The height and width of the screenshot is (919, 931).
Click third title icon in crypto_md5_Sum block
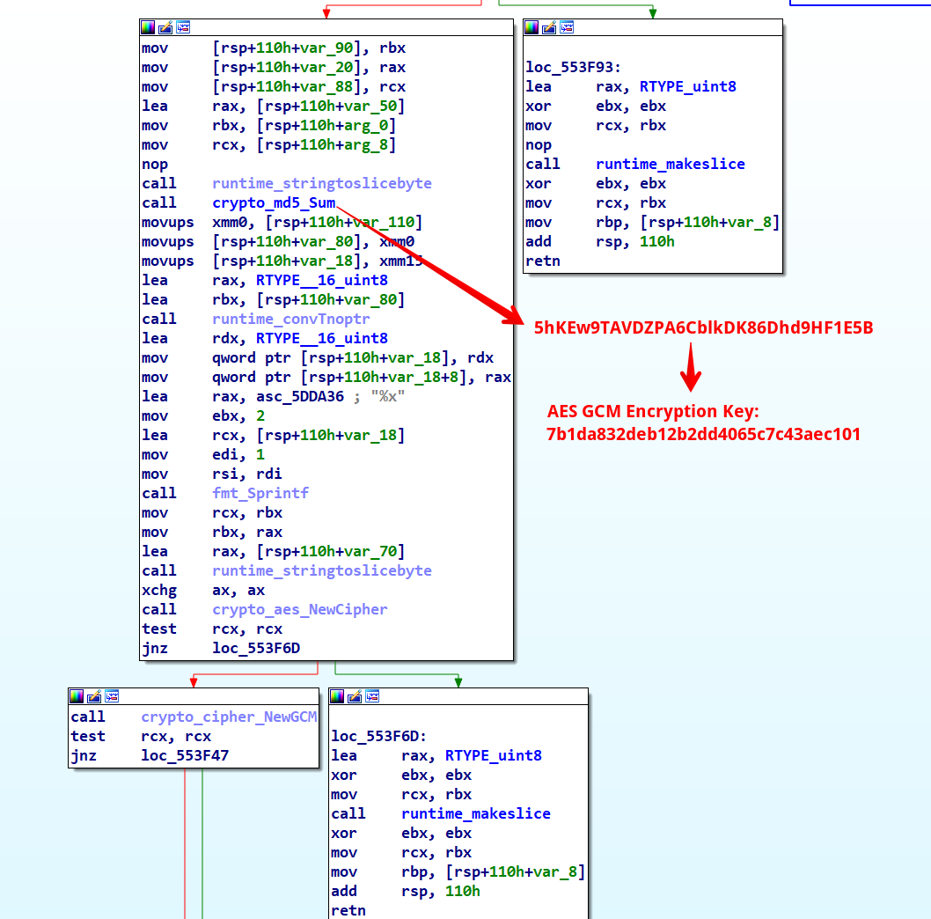[182, 27]
